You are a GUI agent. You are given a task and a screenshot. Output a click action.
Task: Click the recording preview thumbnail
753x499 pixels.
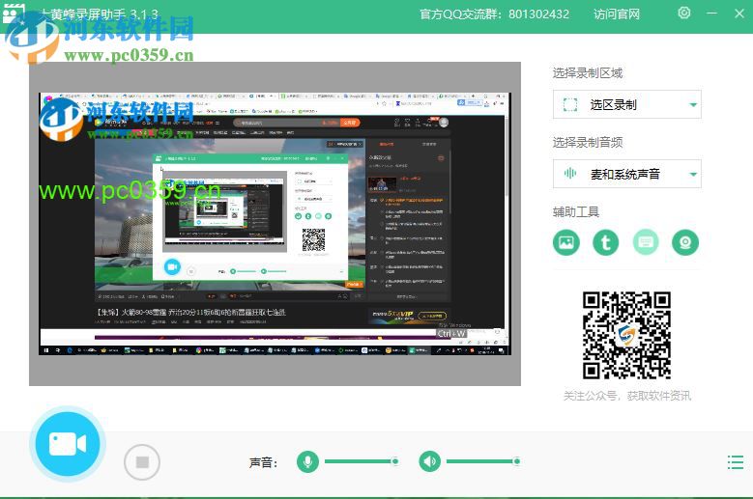(x=275, y=224)
